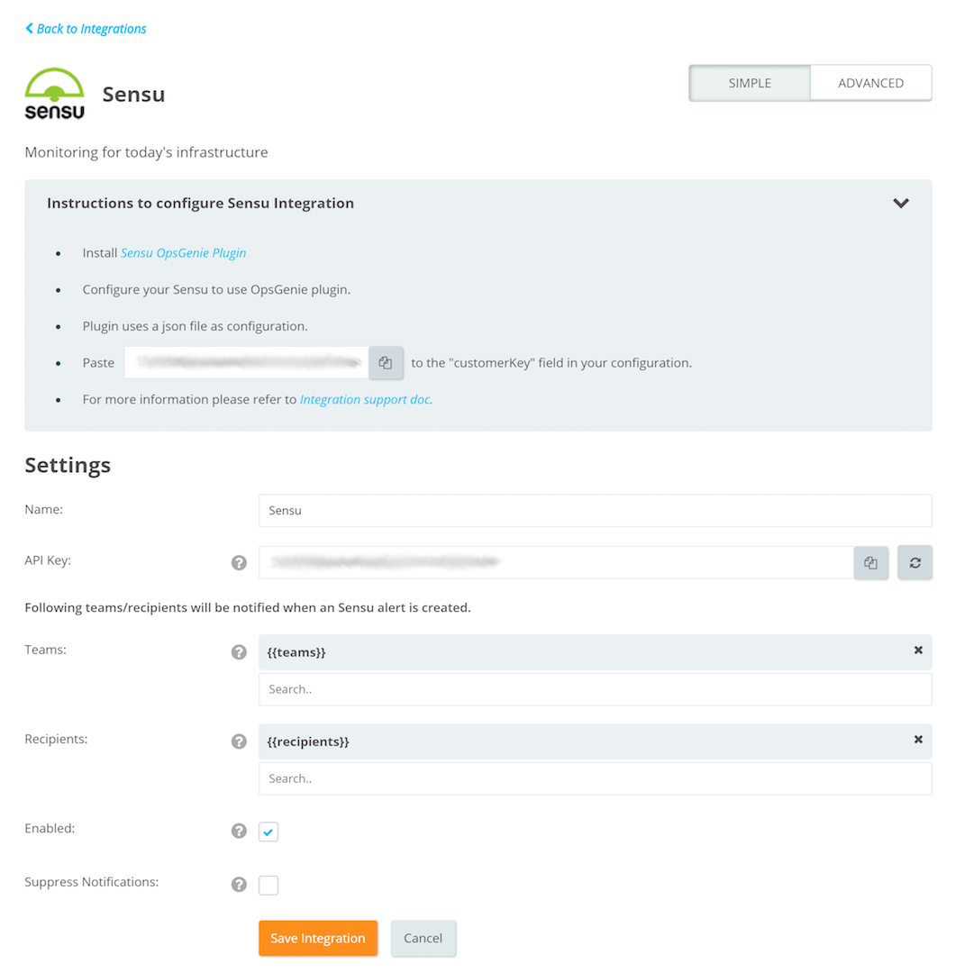Click the Recipients search field
This screenshot has width=965, height=973.
point(596,778)
